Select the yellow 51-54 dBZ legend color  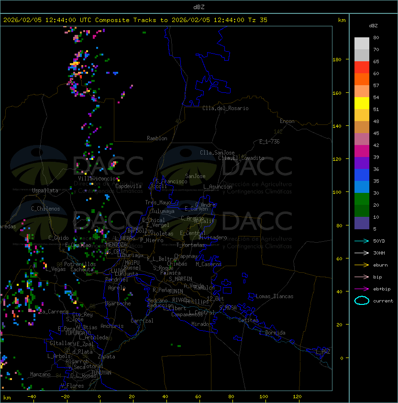pyautogui.click(x=362, y=103)
